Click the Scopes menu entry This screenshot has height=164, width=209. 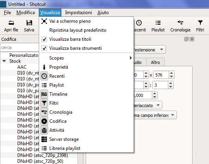pos(86,58)
